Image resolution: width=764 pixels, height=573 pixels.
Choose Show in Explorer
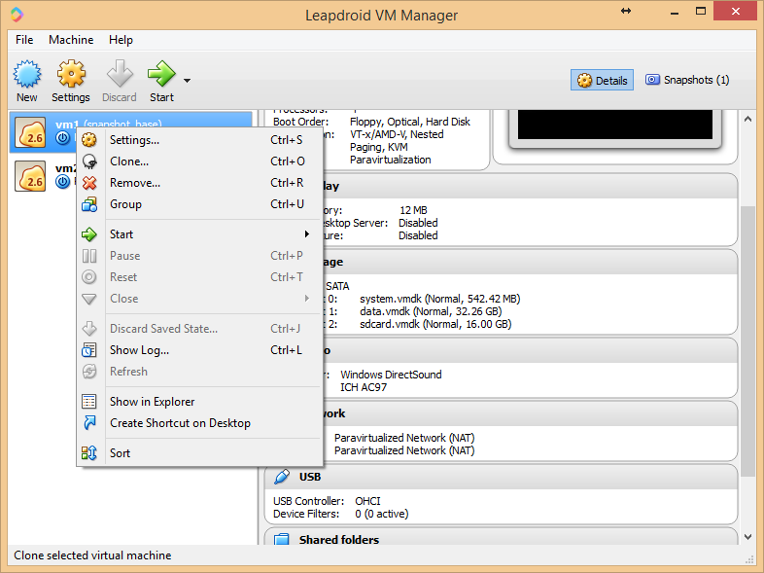tap(200, 403)
